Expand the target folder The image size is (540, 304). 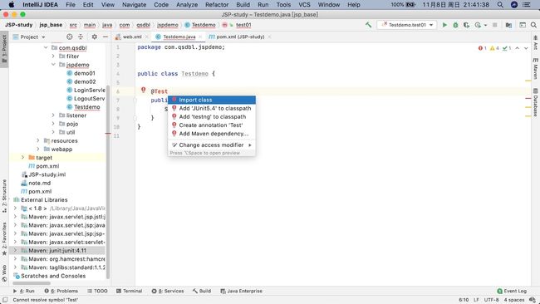22,157
